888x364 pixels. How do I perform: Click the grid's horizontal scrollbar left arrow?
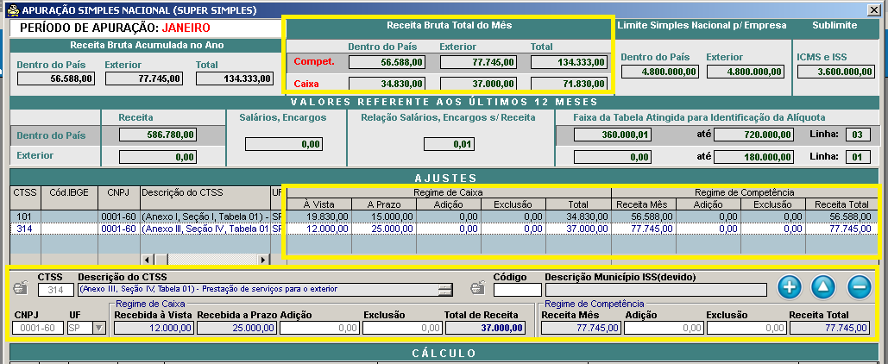coord(148,260)
